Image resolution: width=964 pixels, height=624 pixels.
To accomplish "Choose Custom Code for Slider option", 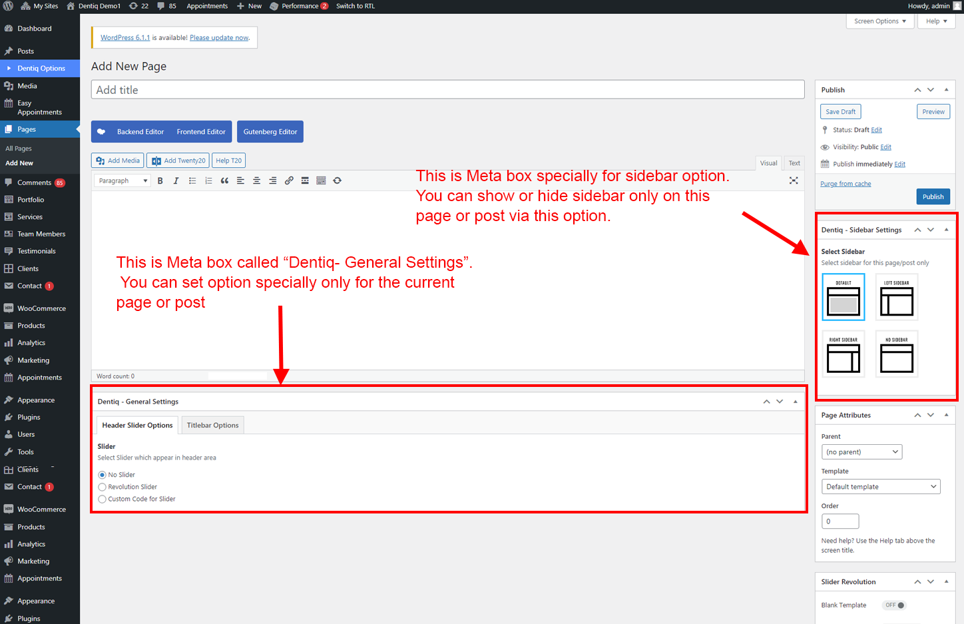I will 103,499.
